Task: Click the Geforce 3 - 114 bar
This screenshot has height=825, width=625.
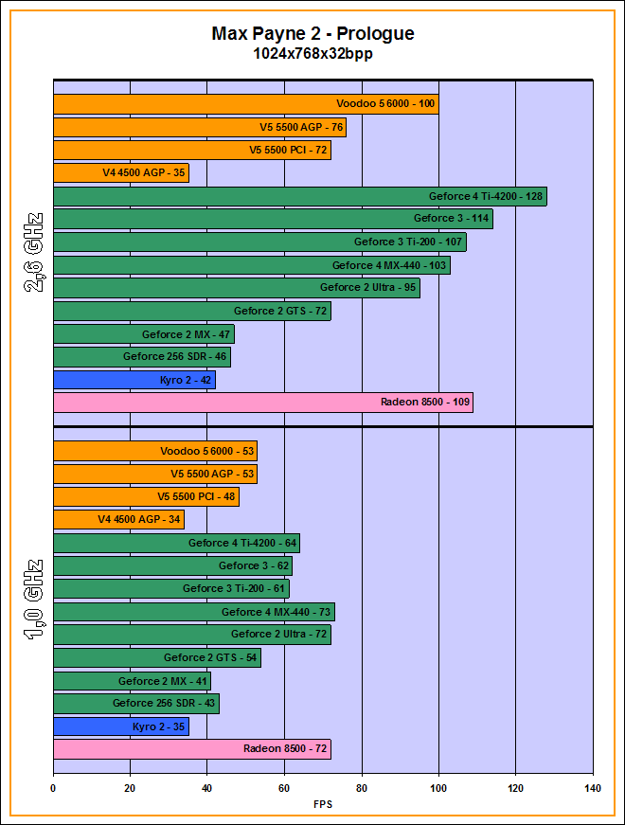Action: coord(273,219)
